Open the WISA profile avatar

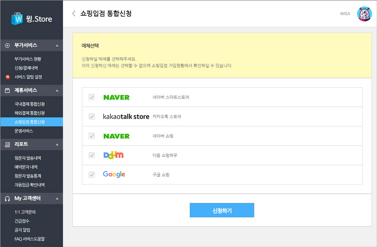point(365,14)
